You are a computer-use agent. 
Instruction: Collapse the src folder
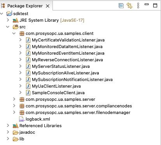pyautogui.click(x=8, y=27)
